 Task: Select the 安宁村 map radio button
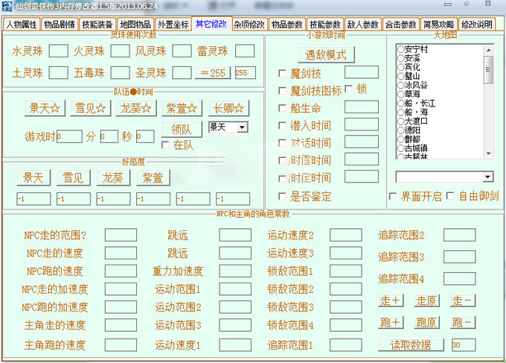(x=400, y=50)
